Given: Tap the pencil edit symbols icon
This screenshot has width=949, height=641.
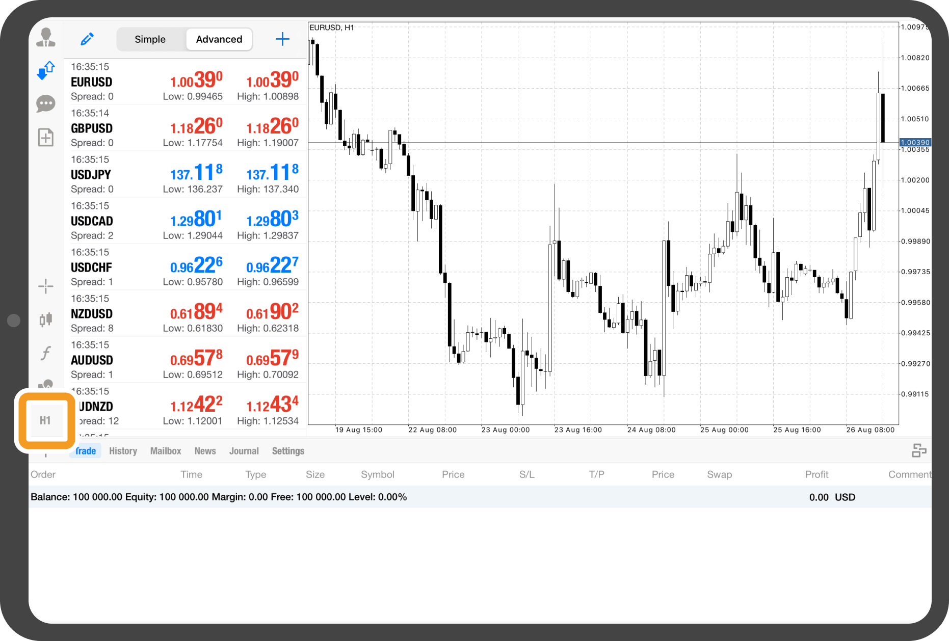Looking at the screenshot, I should (x=87, y=39).
